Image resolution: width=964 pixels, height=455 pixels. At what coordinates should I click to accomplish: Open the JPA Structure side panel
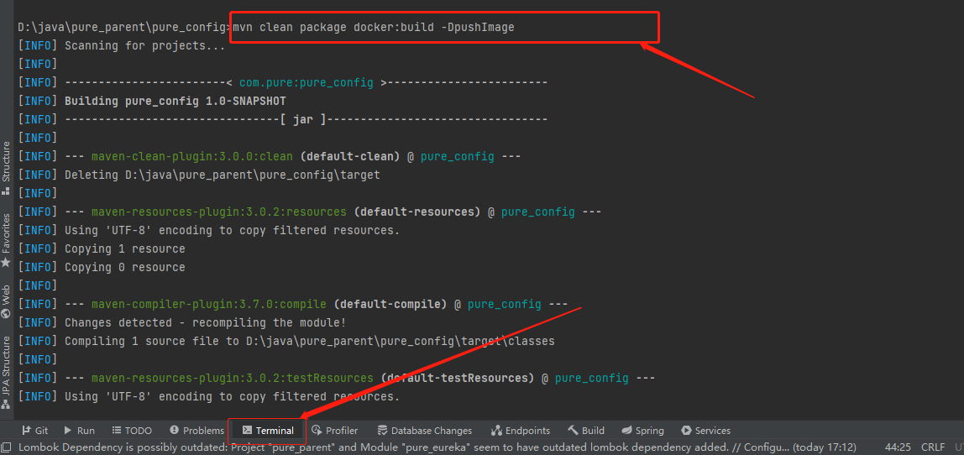(6, 373)
